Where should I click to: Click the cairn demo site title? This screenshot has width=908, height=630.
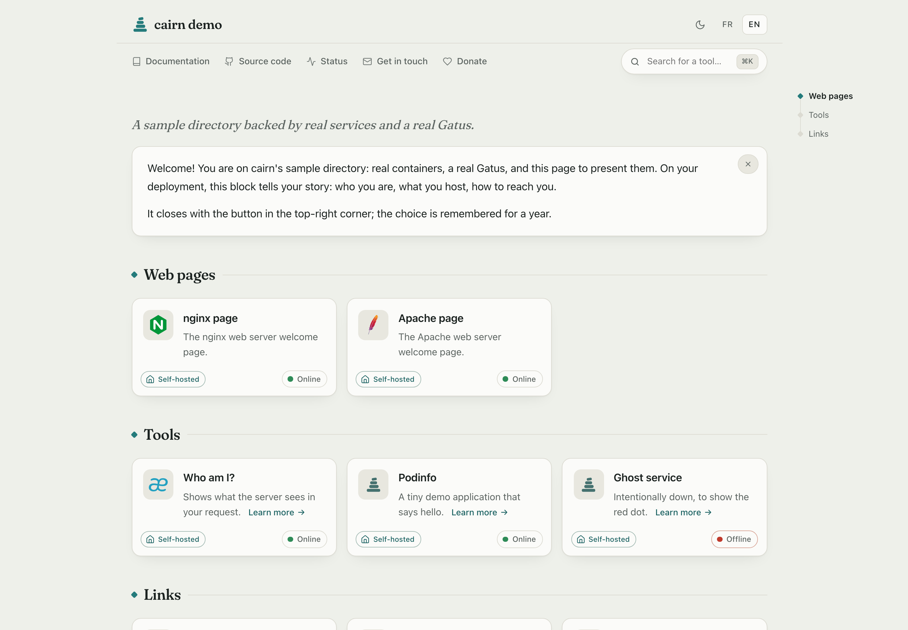[x=188, y=25]
